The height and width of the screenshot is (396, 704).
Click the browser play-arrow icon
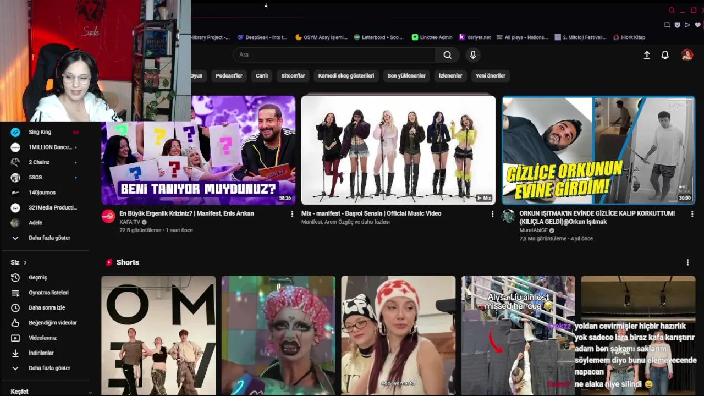(687, 25)
